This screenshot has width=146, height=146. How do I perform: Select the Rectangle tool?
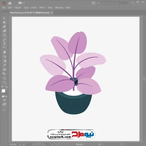(x=4, y=35)
